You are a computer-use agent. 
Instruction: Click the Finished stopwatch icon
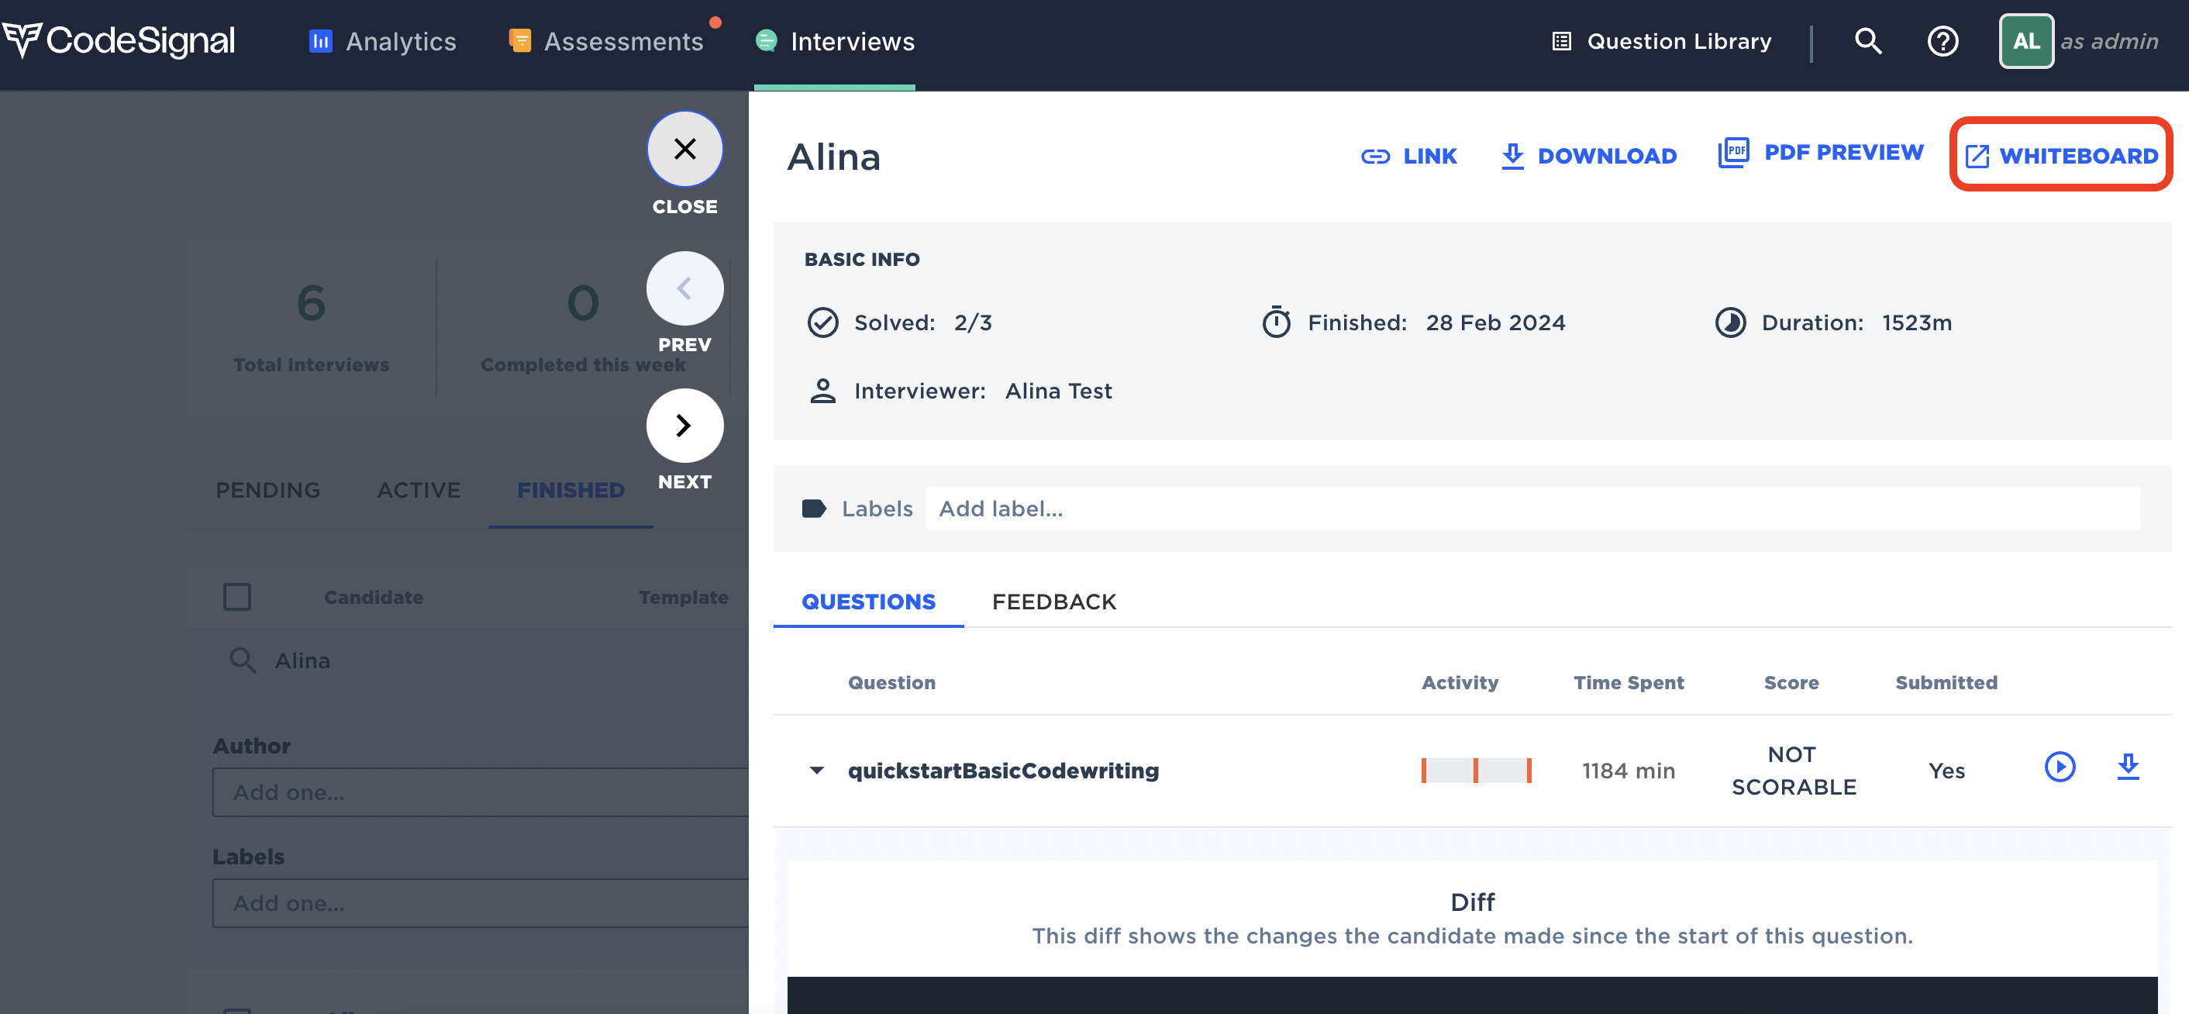pyautogui.click(x=1276, y=322)
